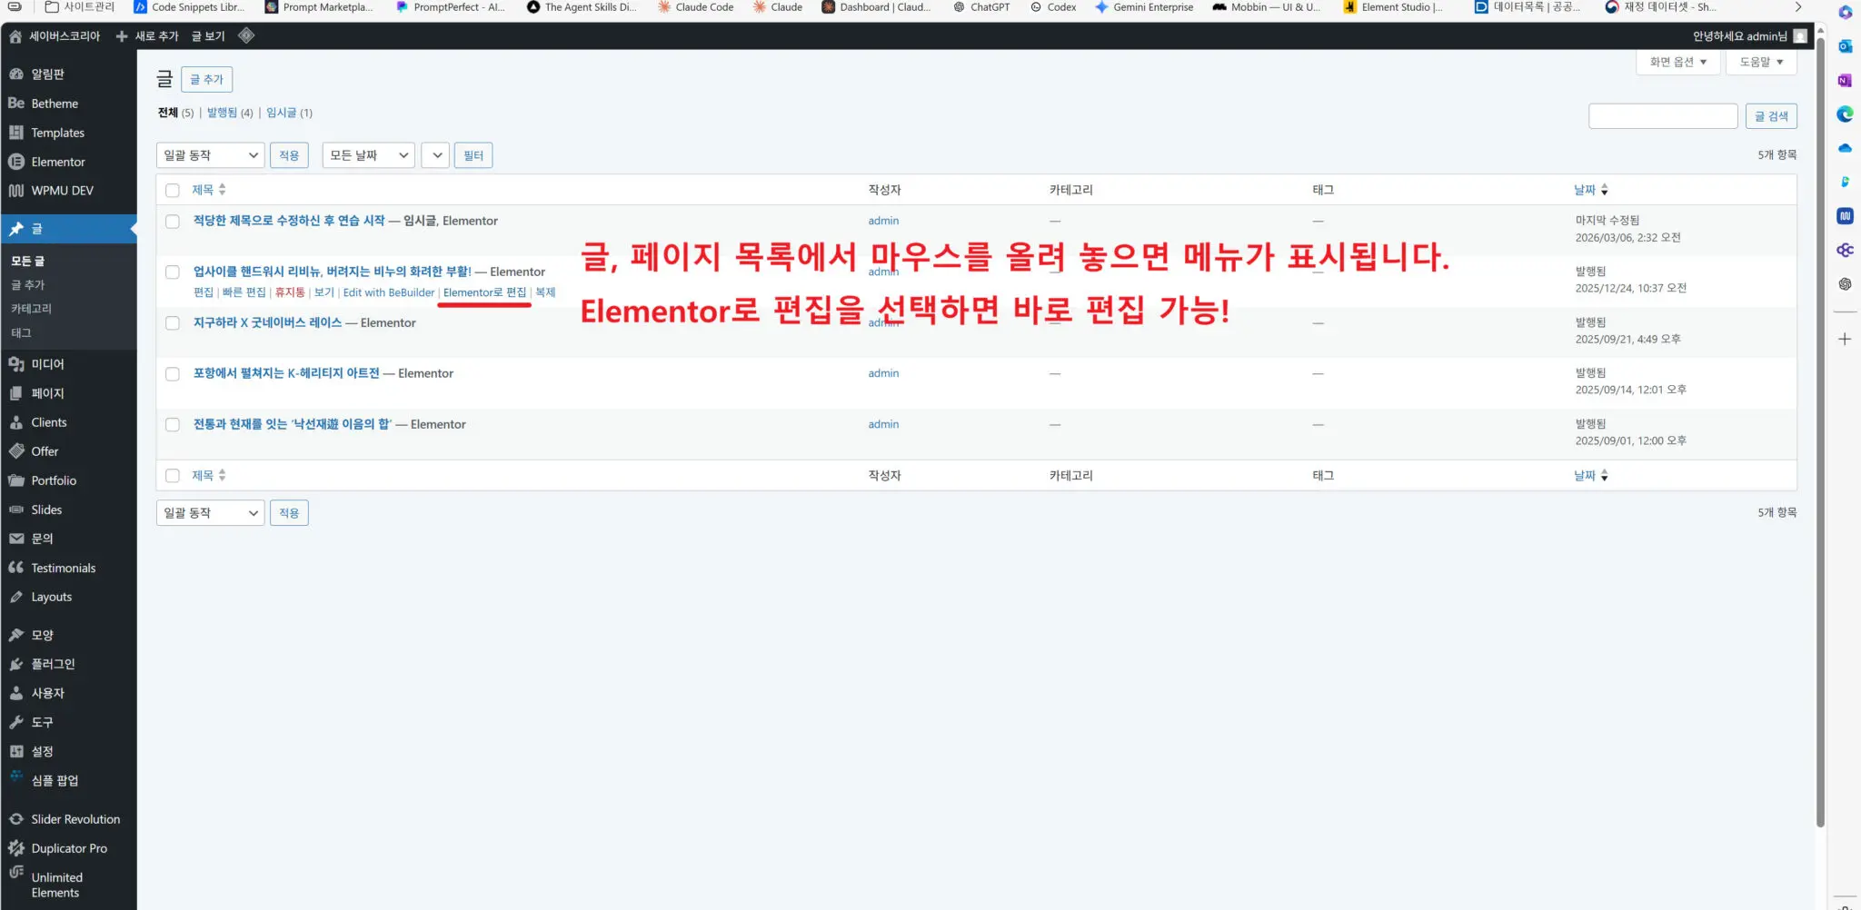This screenshot has width=1861, height=910.
Task: Click the 필터 filter button
Action: (473, 155)
